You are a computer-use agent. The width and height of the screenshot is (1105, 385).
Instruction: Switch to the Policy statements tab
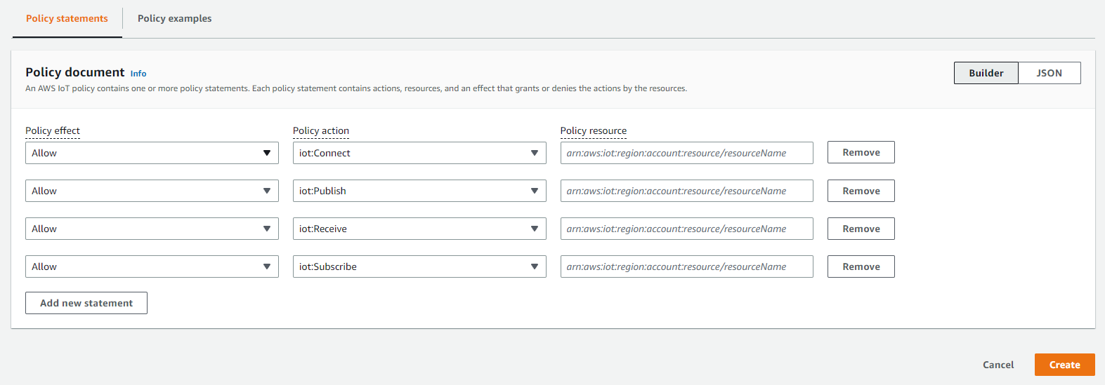[x=67, y=19]
